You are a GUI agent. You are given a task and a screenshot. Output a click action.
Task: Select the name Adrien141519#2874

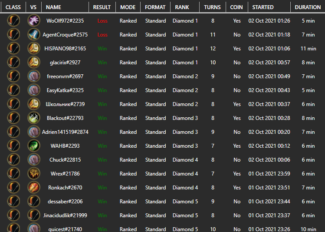(x=65, y=132)
